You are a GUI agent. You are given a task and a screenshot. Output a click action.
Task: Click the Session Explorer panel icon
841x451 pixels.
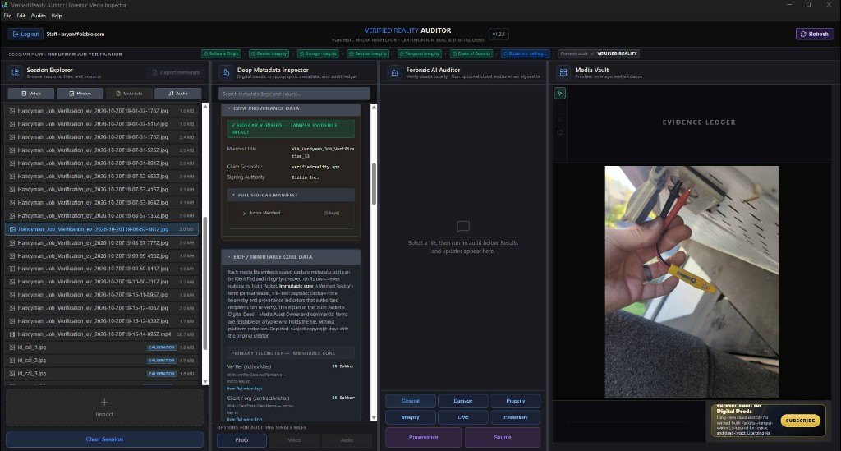[x=15, y=72]
